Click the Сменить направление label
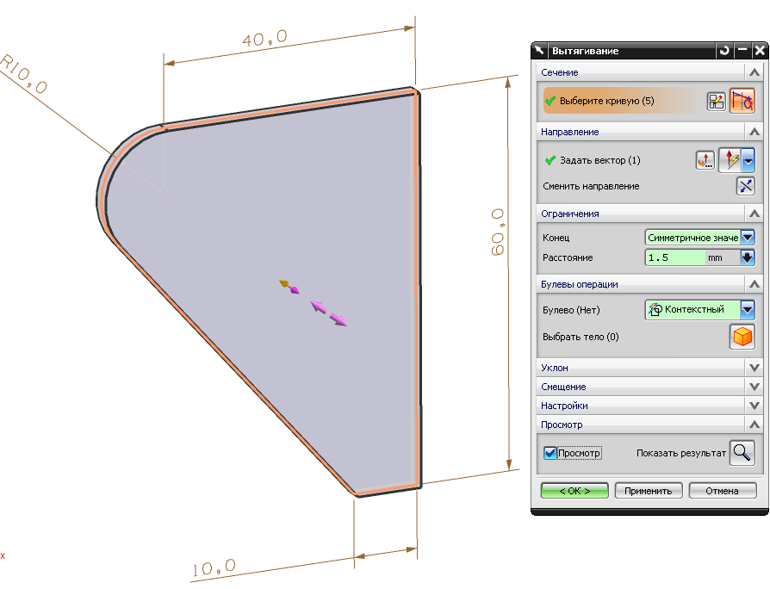The height and width of the screenshot is (589, 770). click(591, 187)
